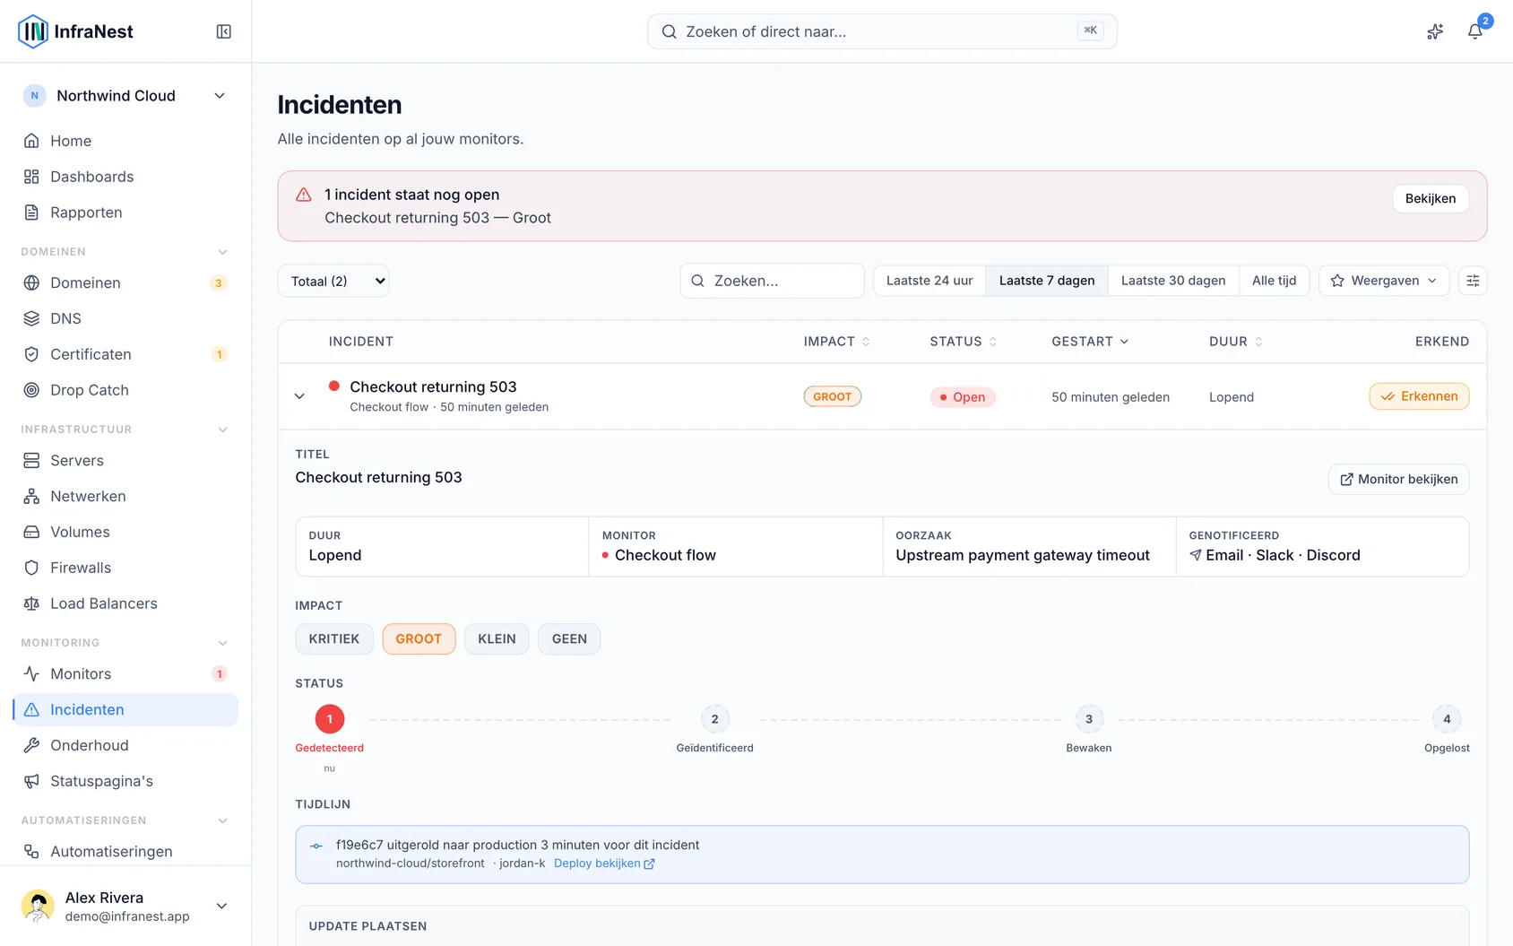Sort table by Gestart column
The height and width of the screenshot is (946, 1513).
(x=1090, y=342)
